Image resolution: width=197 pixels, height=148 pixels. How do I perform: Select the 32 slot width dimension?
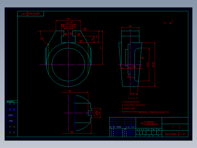click(x=69, y=23)
